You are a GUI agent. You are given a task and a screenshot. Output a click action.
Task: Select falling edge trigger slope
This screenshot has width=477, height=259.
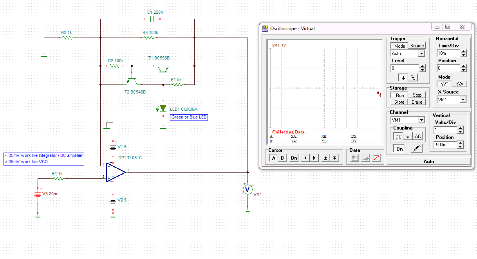[413, 77]
